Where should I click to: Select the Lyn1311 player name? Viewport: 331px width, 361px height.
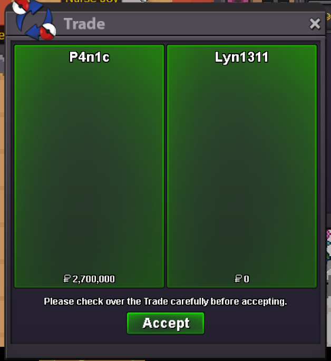[241, 57]
